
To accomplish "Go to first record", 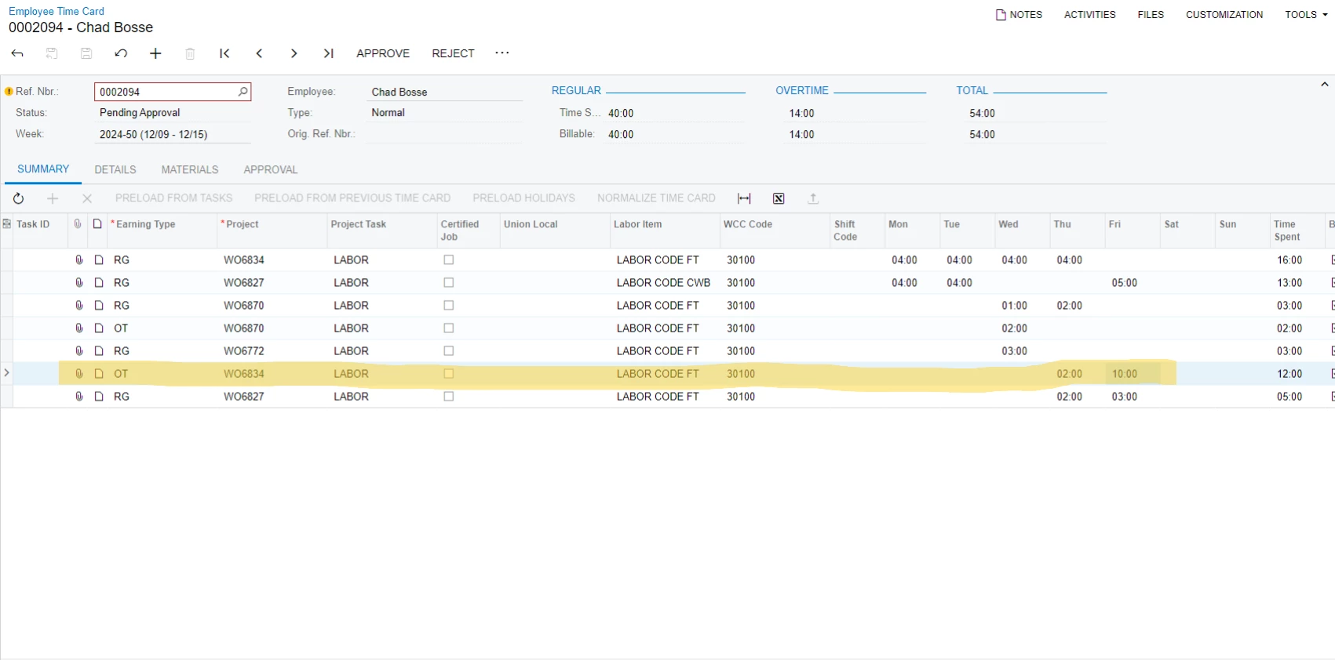I will 224,53.
